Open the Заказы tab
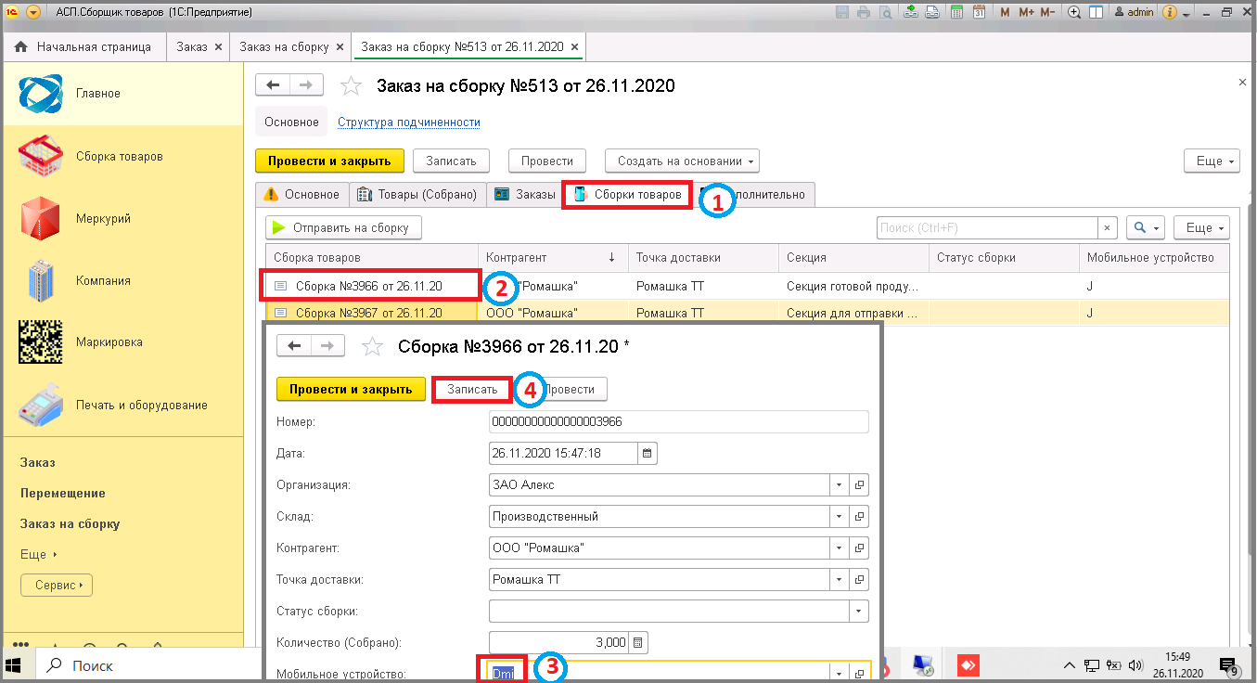The image size is (1257, 683). tap(525, 195)
